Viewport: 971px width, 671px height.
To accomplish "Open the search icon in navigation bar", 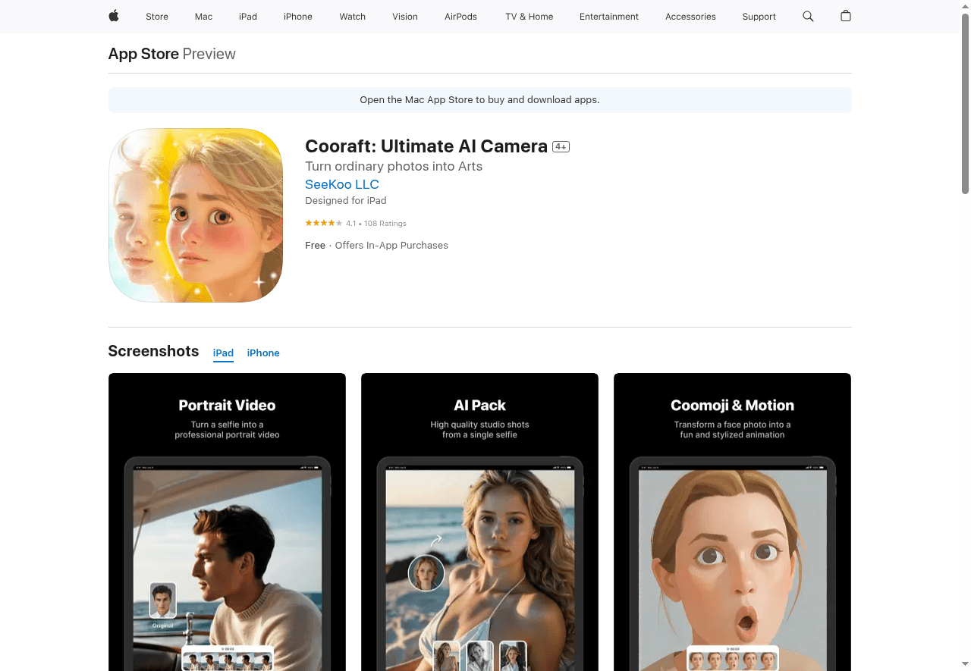I will point(808,16).
